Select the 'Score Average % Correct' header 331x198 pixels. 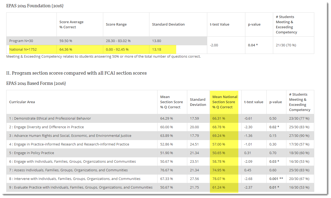tap(71, 25)
